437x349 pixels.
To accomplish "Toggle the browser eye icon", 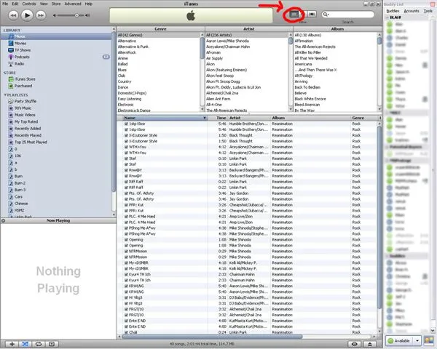I will [353, 342].
